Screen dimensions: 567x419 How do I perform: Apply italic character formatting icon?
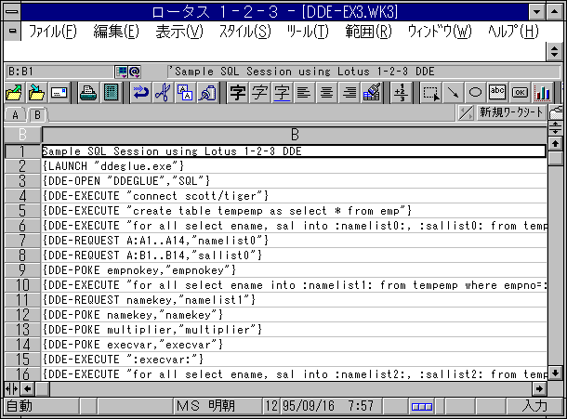[260, 93]
